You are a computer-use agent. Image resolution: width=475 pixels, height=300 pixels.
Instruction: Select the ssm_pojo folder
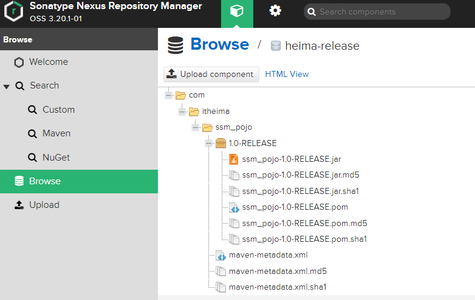tap(234, 127)
